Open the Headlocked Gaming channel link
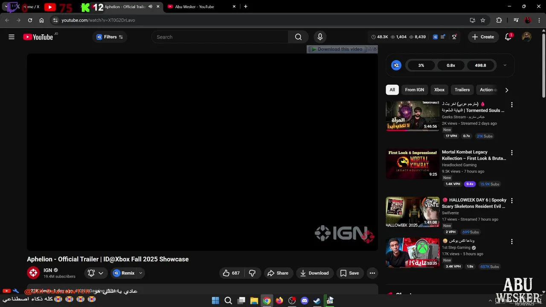The image size is (546, 307). tap(459, 165)
